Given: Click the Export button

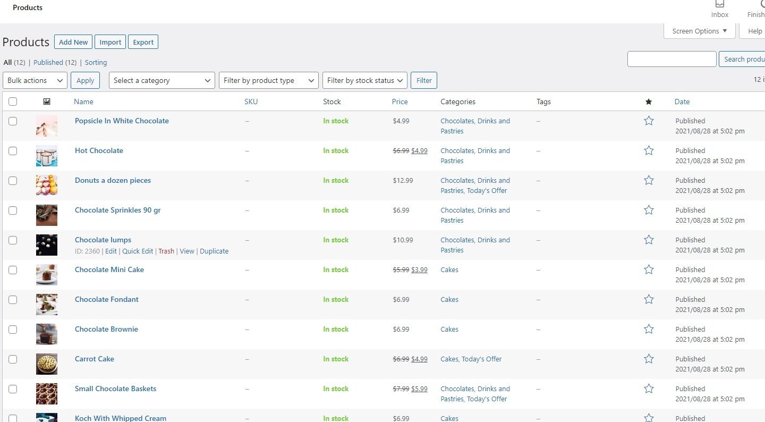Looking at the screenshot, I should pos(143,42).
